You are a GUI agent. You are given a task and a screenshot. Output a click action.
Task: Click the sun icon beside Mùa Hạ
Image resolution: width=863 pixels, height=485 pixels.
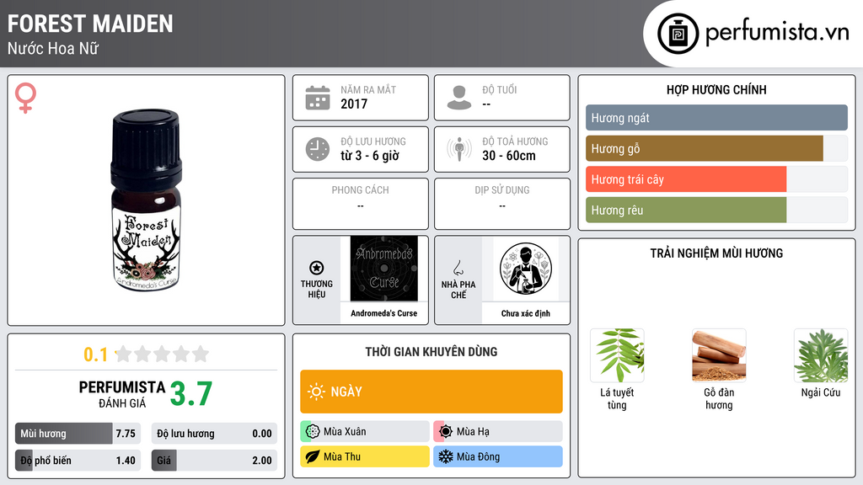[x=446, y=431]
